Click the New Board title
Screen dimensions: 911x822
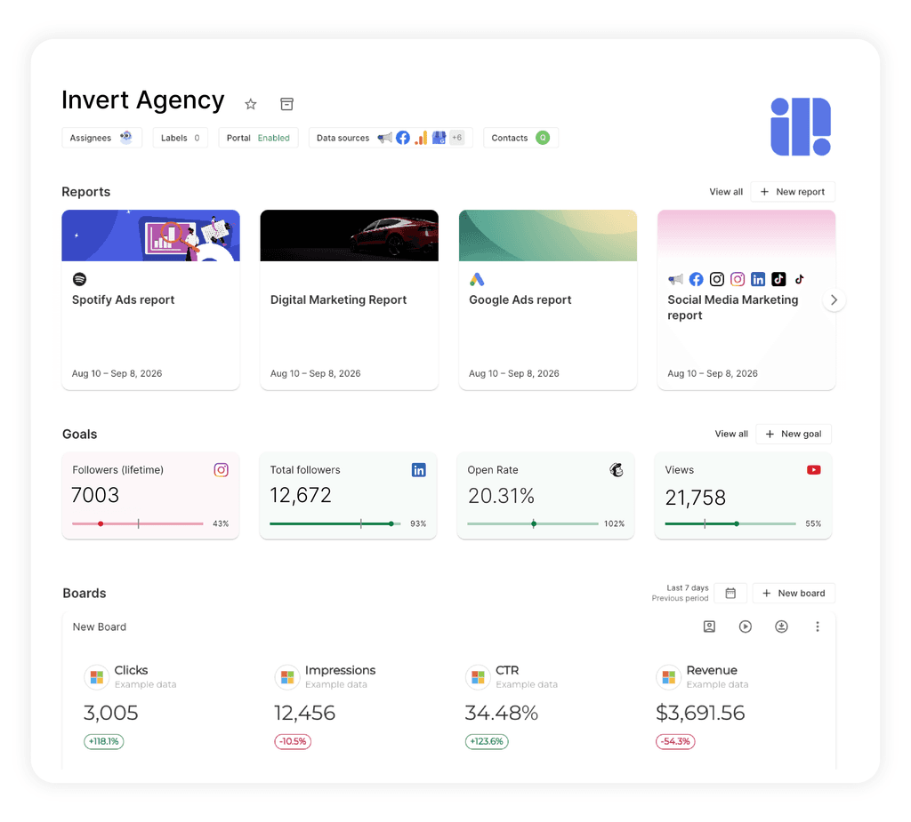click(x=100, y=626)
